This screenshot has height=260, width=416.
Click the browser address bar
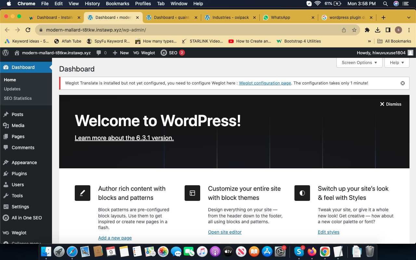click(130, 29)
